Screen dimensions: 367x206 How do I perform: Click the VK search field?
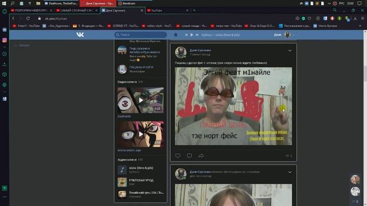click(x=140, y=35)
